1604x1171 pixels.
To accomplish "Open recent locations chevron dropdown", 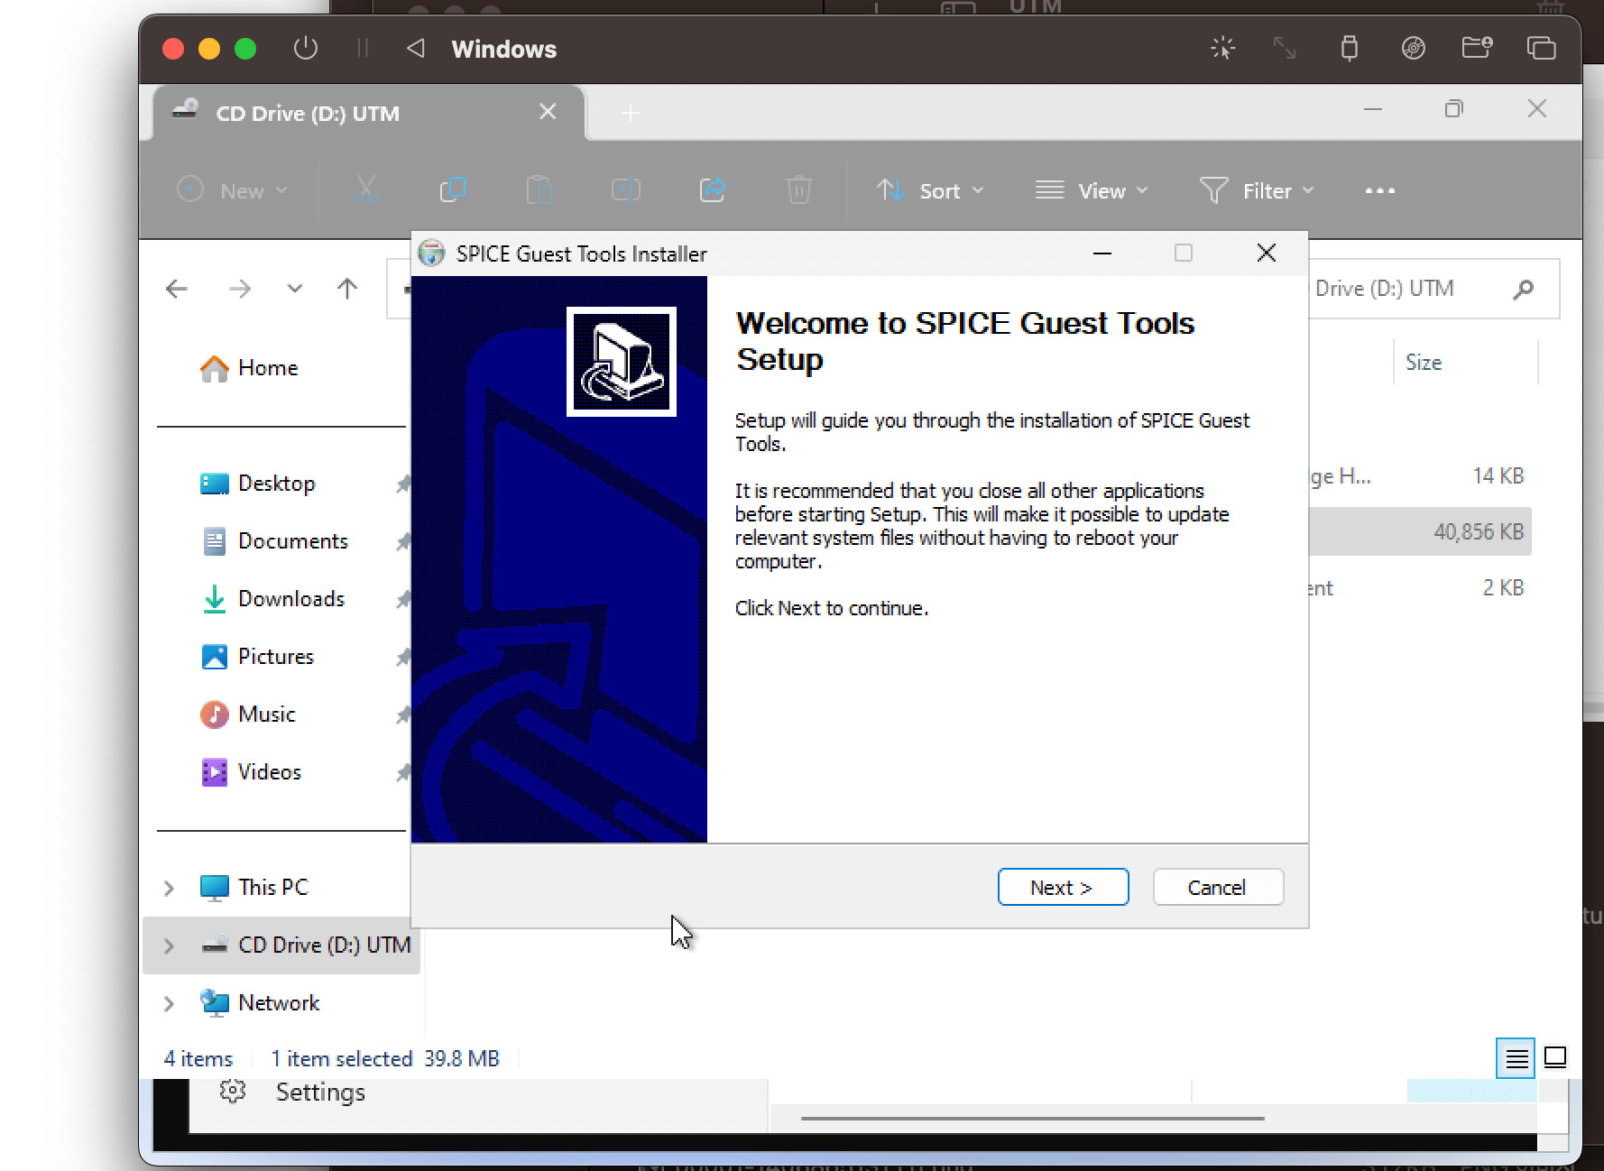I will (295, 289).
